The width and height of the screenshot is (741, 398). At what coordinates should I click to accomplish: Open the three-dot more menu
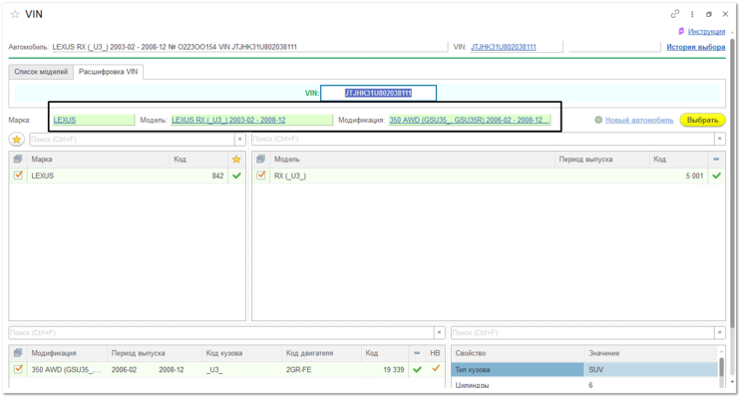tap(692, 14)
